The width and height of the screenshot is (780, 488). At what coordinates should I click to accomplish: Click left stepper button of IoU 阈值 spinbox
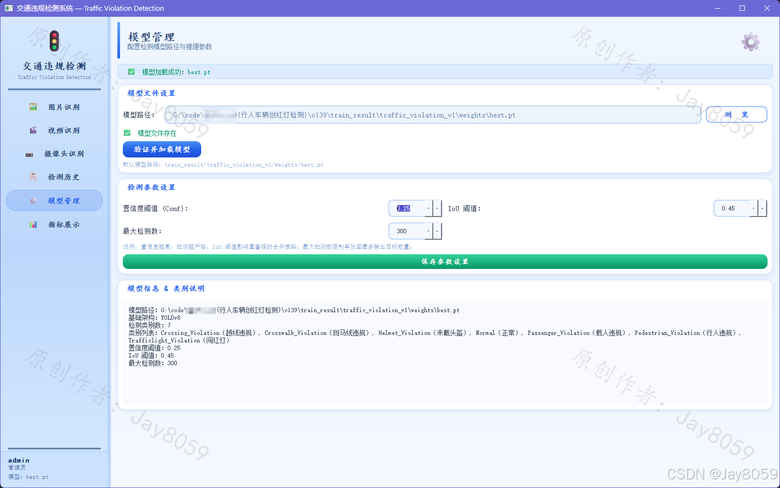(x=753, y=208)
